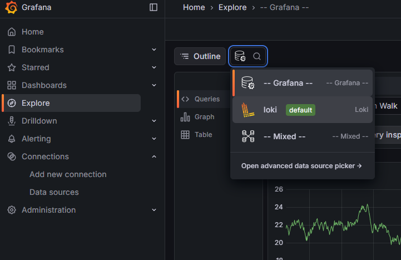Open Dashboards in the sidebar

coord(44,85)
